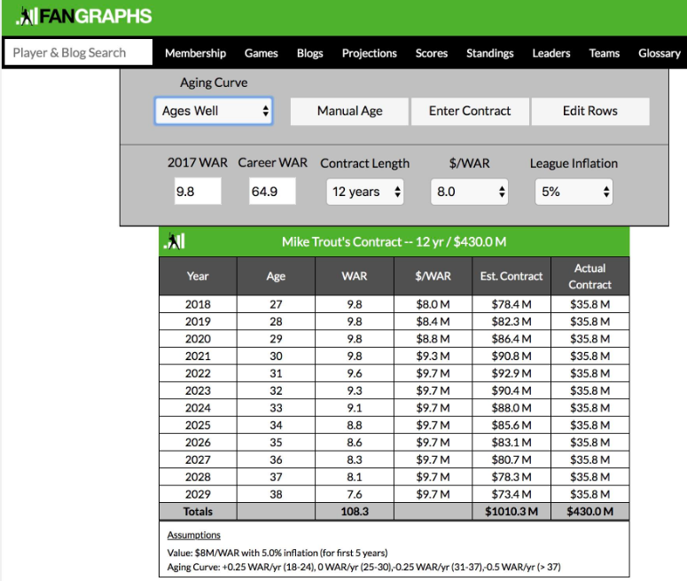Click the FanGraphs icon beside the contract title

coord(175,241)
